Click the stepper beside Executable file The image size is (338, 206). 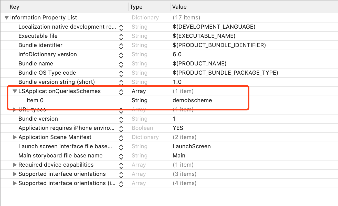coord(121,36)
